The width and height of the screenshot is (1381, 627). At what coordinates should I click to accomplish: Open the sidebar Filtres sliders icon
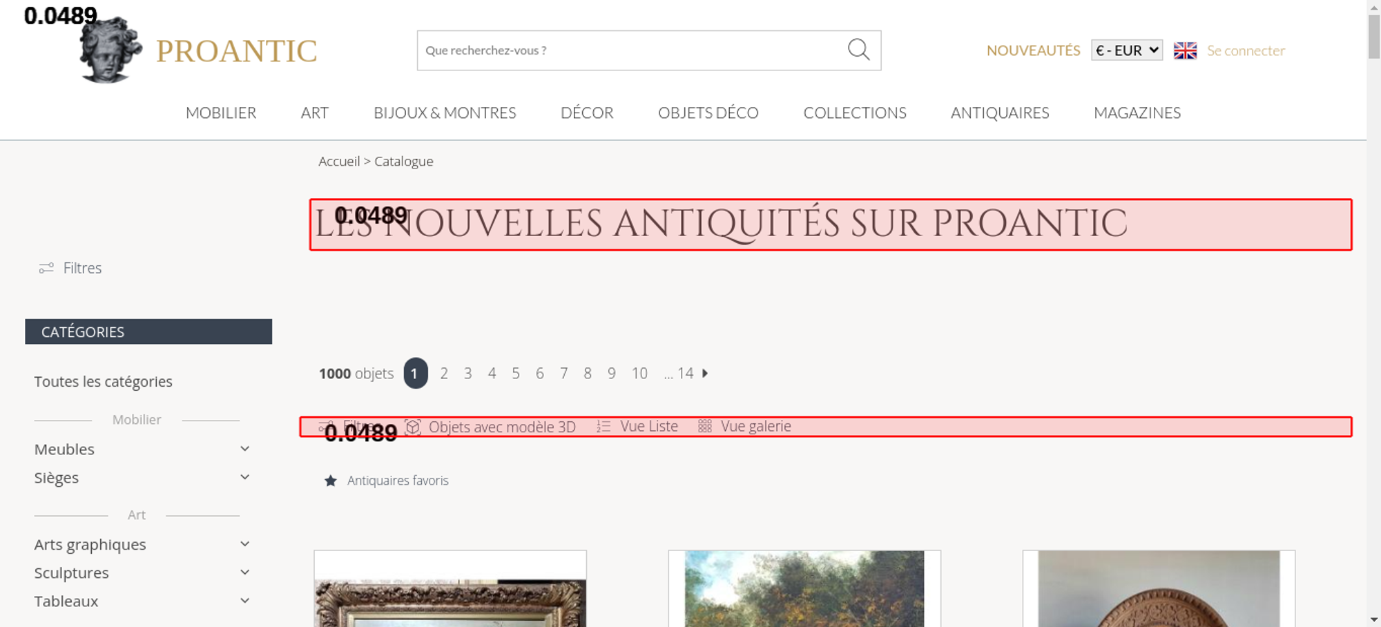46,268
